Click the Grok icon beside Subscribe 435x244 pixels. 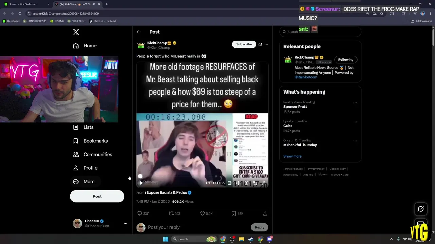[260, 44]
